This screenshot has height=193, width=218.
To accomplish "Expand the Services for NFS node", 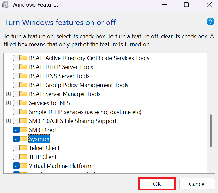I will pos(8,103).
